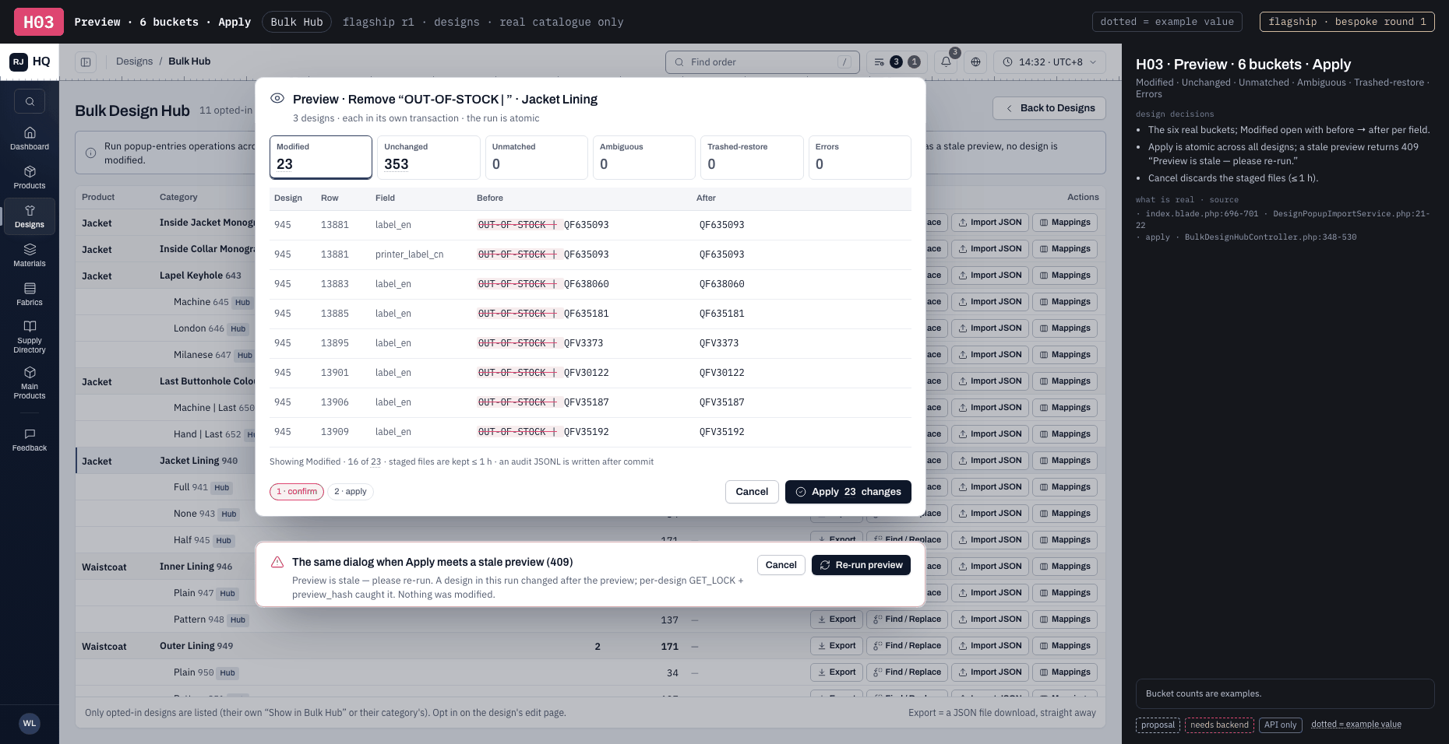
Task: Click the eye icon beside the Preview title
Action: (277, 99)
